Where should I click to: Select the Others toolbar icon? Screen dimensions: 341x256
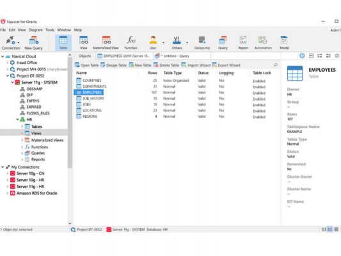pos(177,43)
